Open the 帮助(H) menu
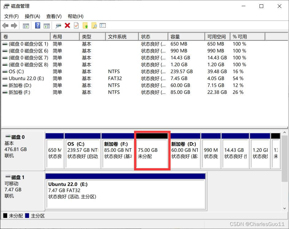289x229 pixels. [x=75, y=16]
